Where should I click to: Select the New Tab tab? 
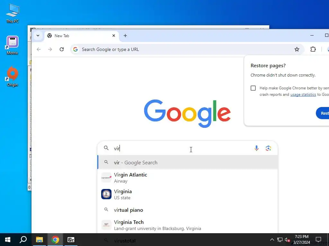(81, 36)
